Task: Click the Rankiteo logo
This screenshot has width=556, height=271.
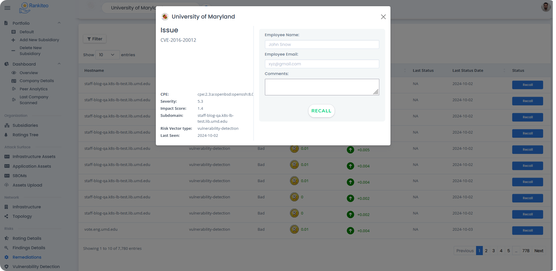Action: point(34,8)
